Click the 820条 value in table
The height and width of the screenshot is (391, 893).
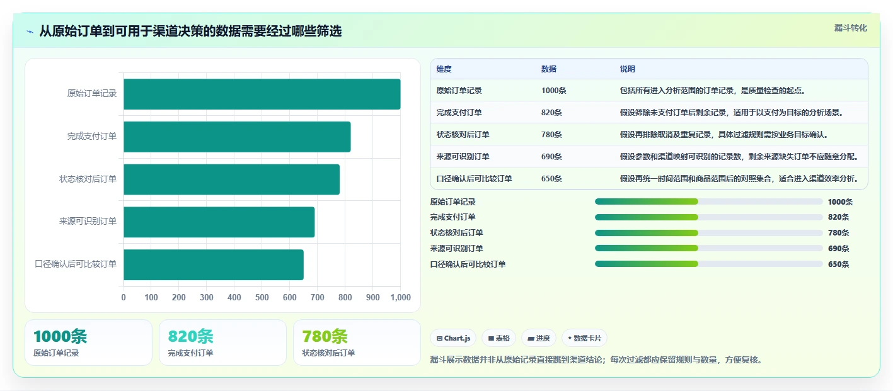(551, 113)
